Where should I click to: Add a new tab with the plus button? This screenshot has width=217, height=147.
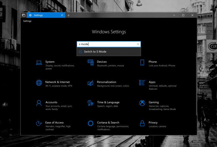[x=68, y=15]
